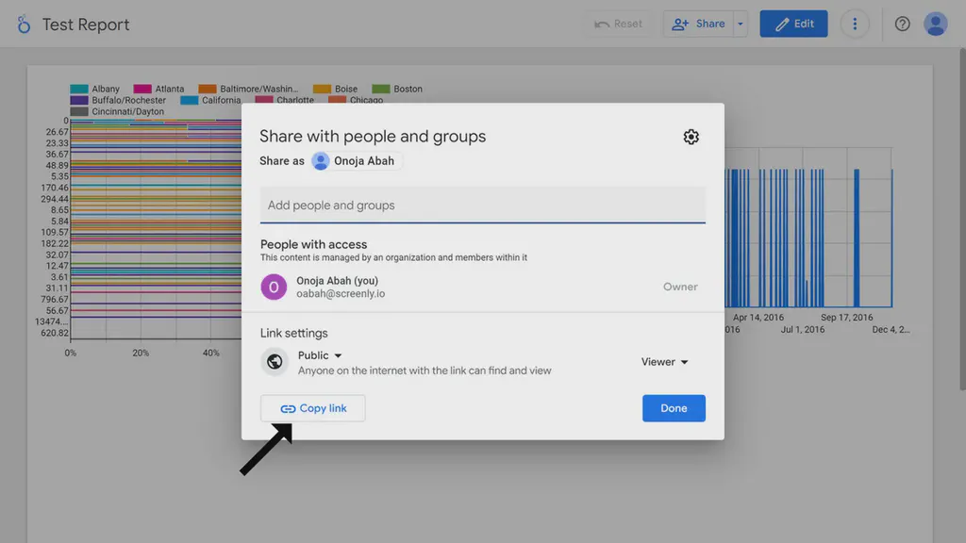966x543 pixels.
Task: Open the sharing settings gear icon
Action: (x=691, y=137)
